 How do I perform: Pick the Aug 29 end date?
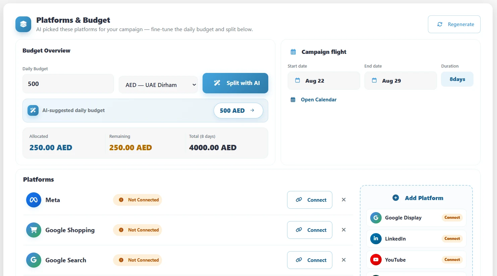(400, 81)
